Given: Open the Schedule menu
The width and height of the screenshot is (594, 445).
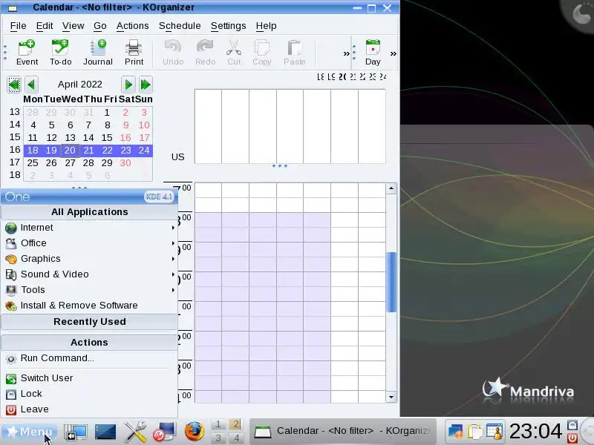Looking at the screenshot, I should point(180,26).
